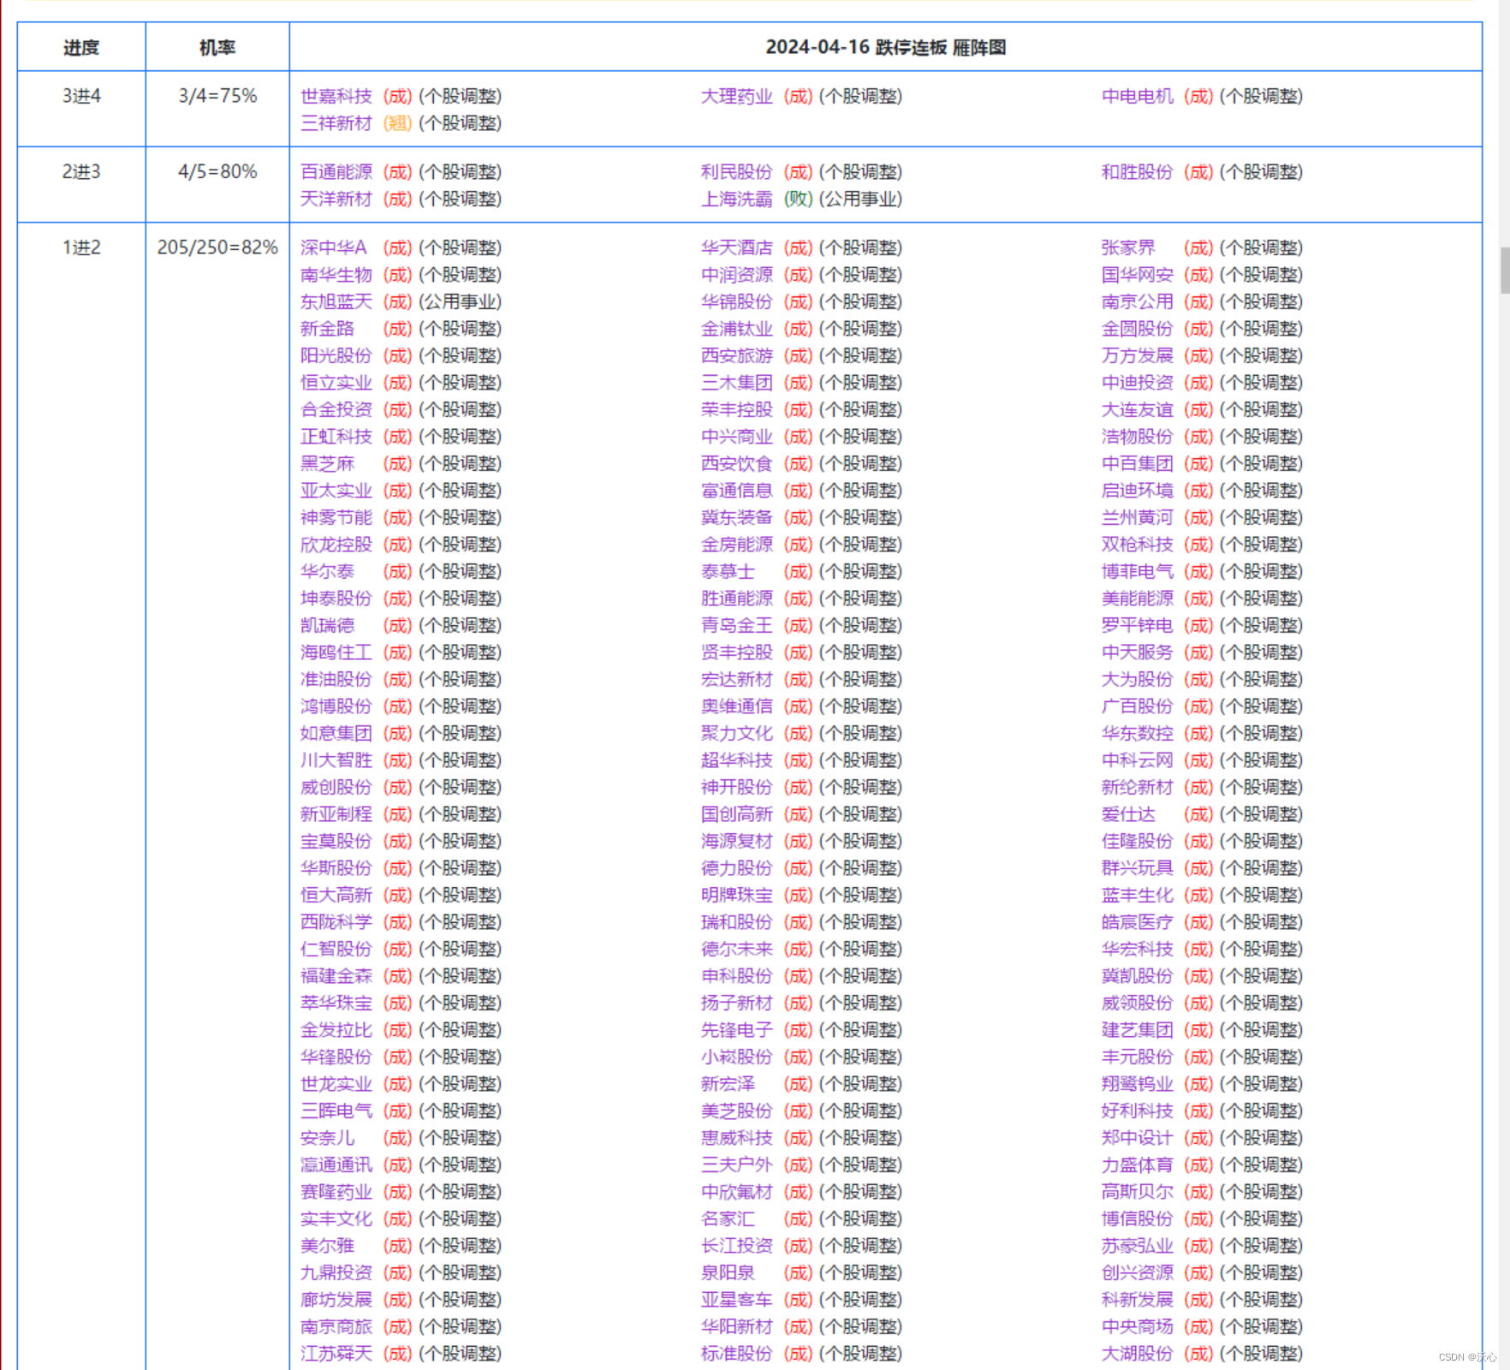1510x1370 pixels.
Task: Click 兰州黄河 stock name
Action: (1138, 517)
